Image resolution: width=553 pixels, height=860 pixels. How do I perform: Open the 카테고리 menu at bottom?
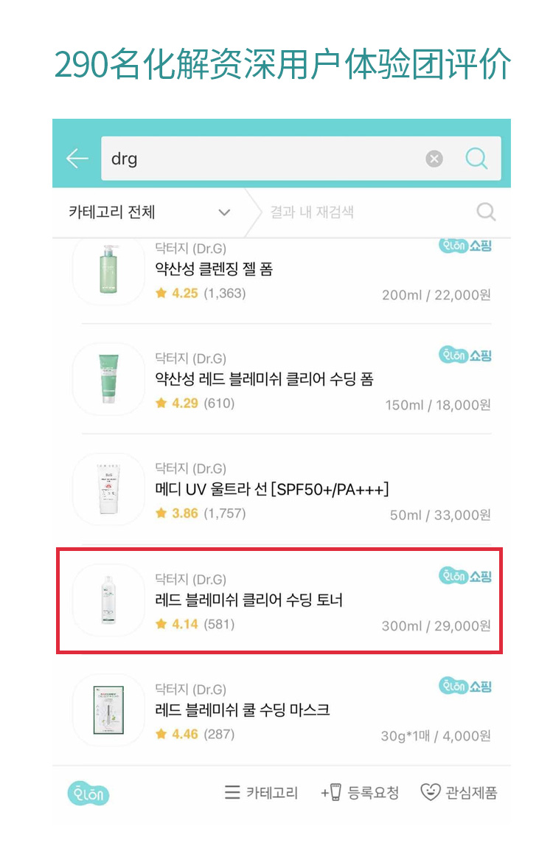pyautogui.click(x=262, y=793)
